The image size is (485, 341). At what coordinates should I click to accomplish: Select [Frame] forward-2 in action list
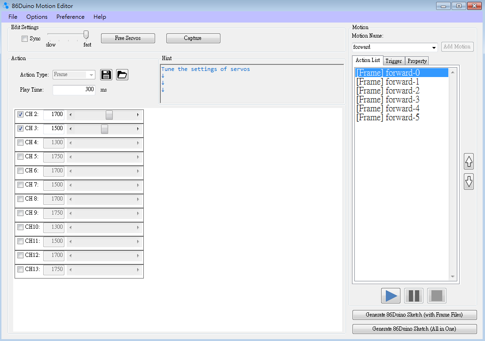pos(402,91)
